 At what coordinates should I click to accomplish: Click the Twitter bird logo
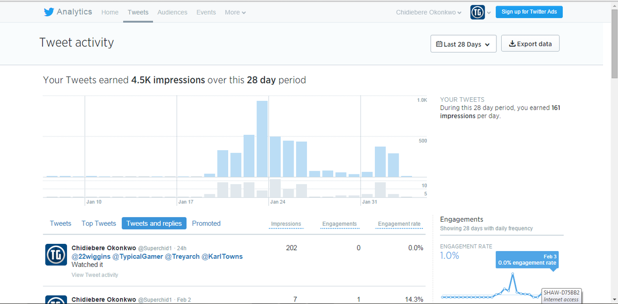[x=48, y=12]
